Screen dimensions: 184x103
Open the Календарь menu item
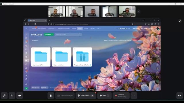51,29
